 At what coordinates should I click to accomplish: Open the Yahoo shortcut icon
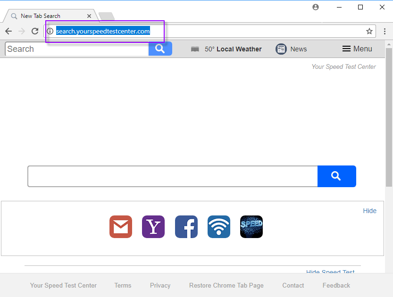pyautogui.click(x=153, y=227)
